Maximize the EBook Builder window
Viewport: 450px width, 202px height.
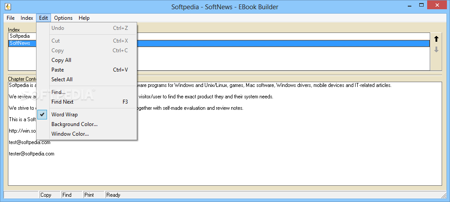[421, 5]
